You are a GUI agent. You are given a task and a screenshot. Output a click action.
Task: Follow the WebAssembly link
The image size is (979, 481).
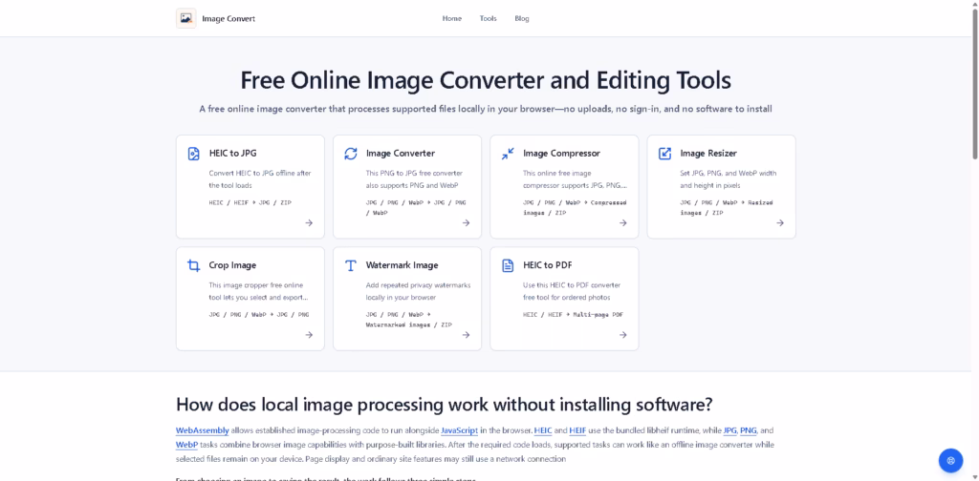(x=203, y=430)
